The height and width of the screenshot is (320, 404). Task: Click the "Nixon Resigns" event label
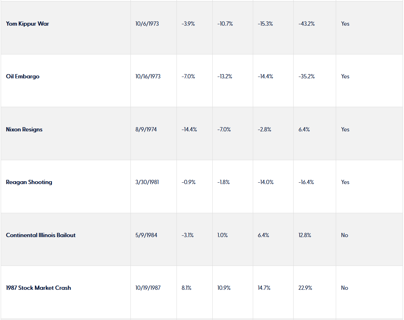[24, 130]
